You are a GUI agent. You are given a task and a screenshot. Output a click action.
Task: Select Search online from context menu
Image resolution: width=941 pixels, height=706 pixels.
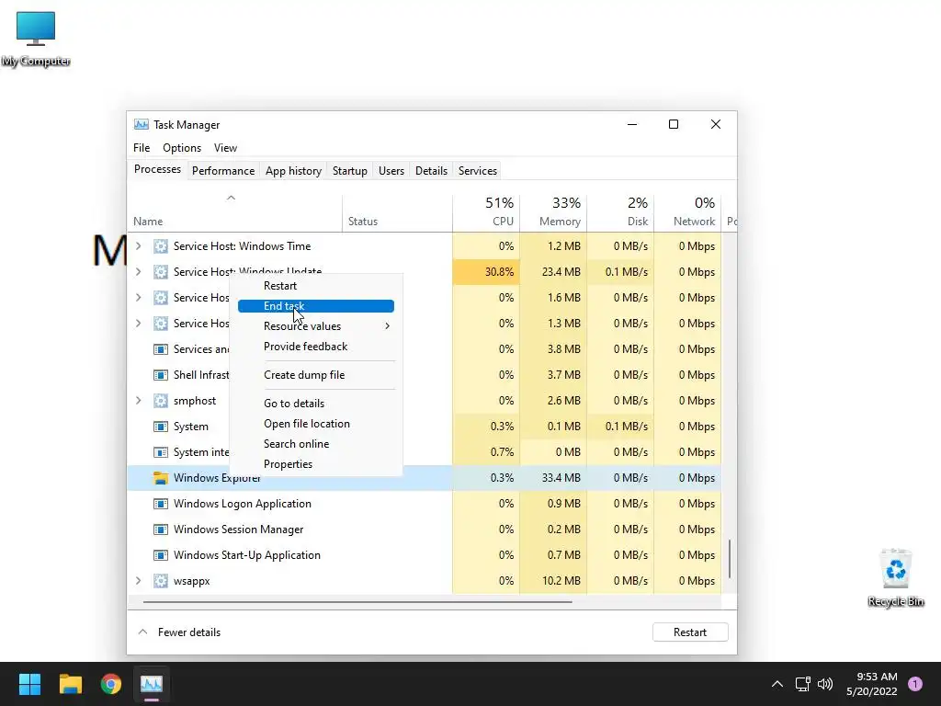(x=316, y=444)
